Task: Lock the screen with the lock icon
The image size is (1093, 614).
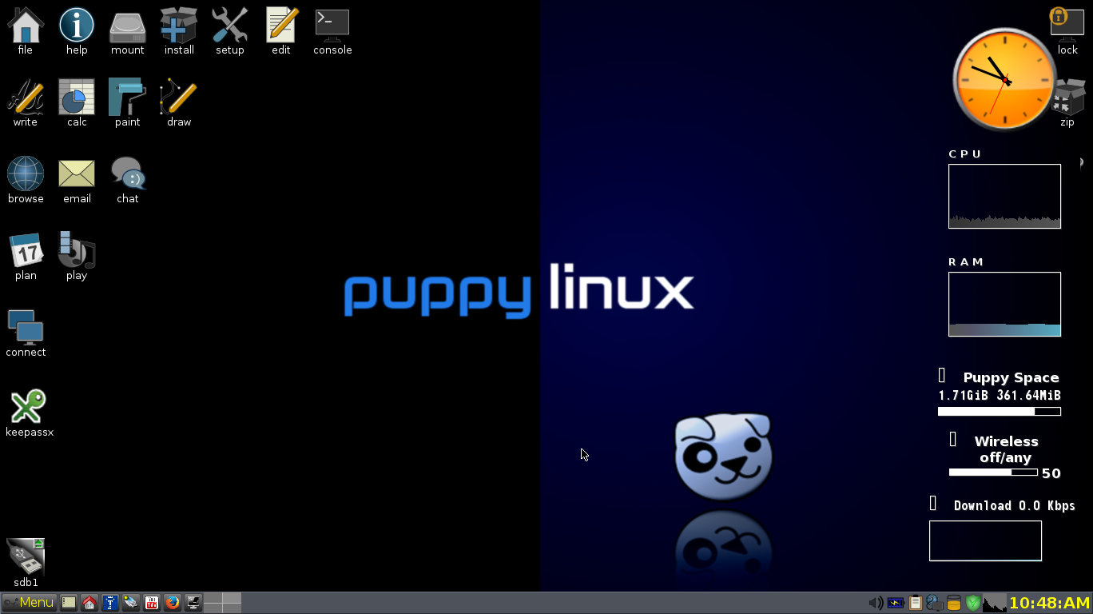Action: point(1067,22)
